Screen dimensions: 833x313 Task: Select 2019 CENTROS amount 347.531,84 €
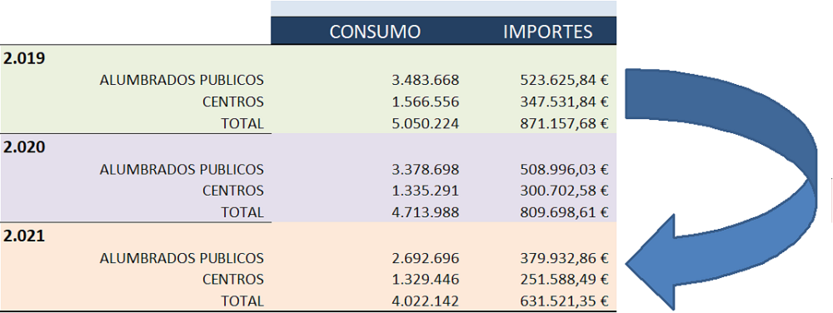click(564, 102)
